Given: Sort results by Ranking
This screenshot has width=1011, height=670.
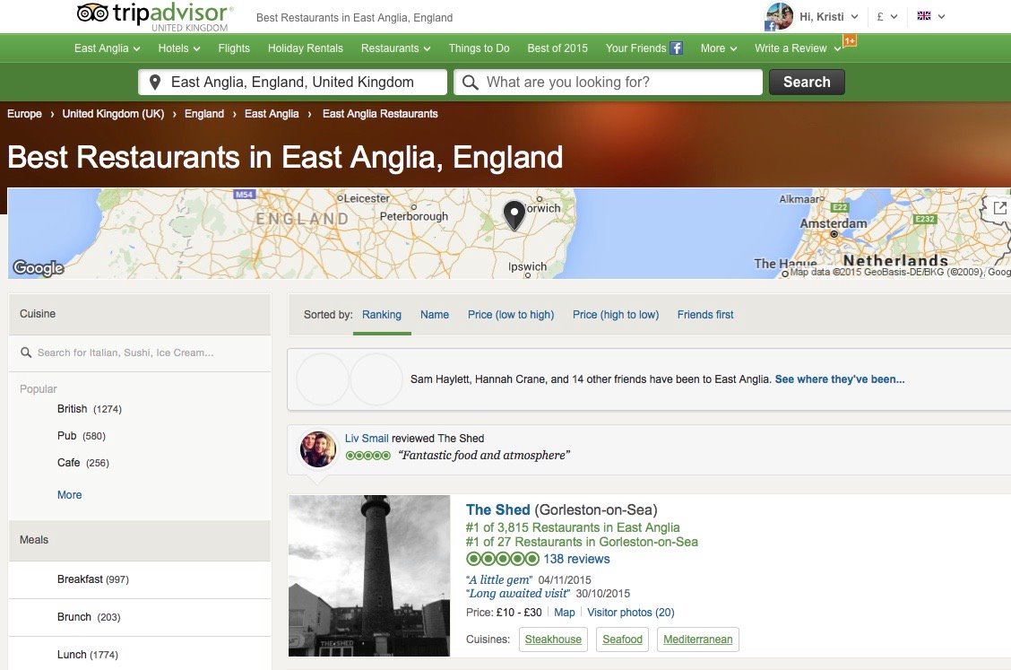Looking at the screenshot, I should [382, 314].
